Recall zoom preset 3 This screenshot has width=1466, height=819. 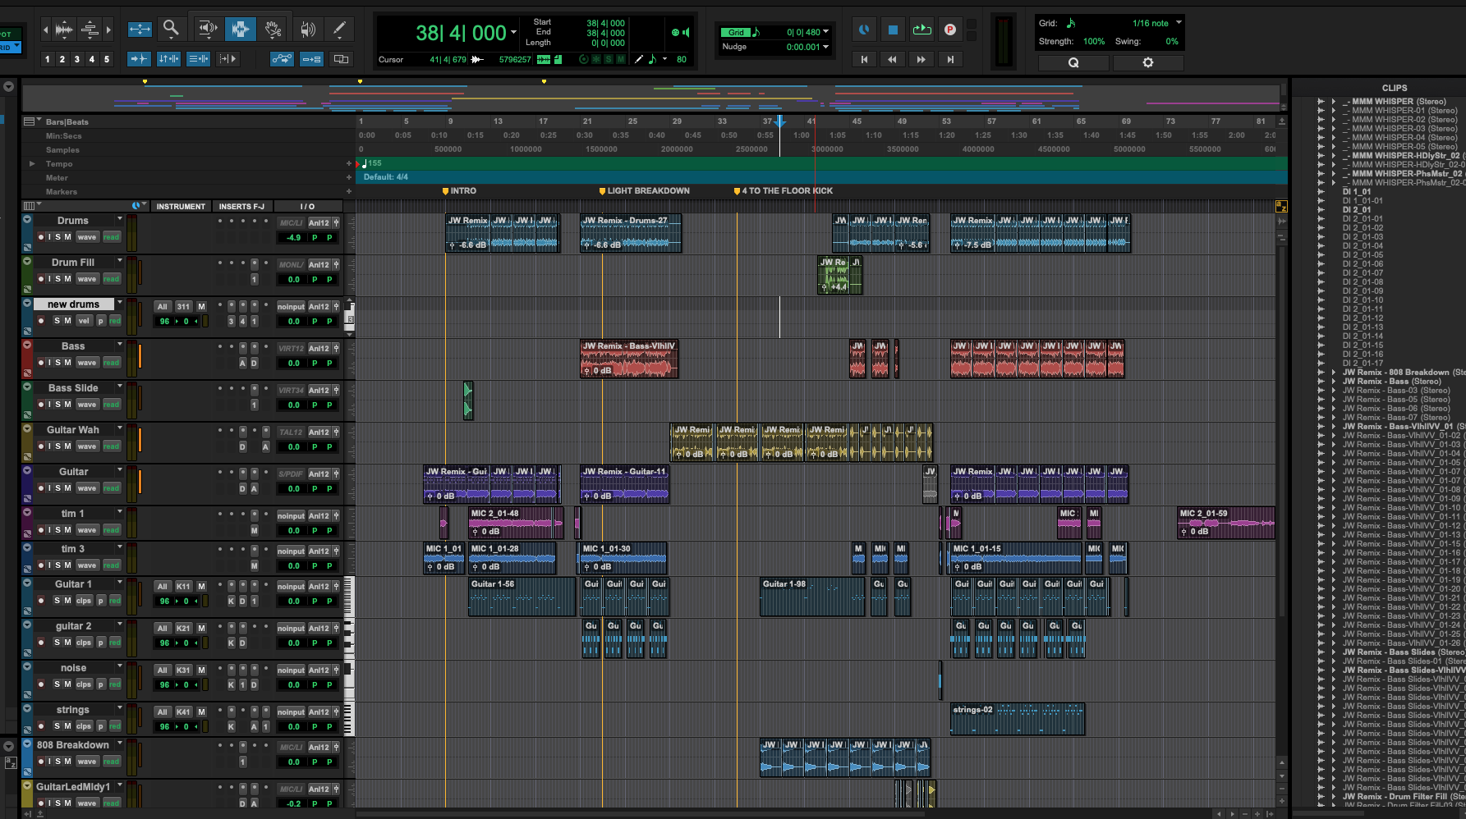coord(77,59)
